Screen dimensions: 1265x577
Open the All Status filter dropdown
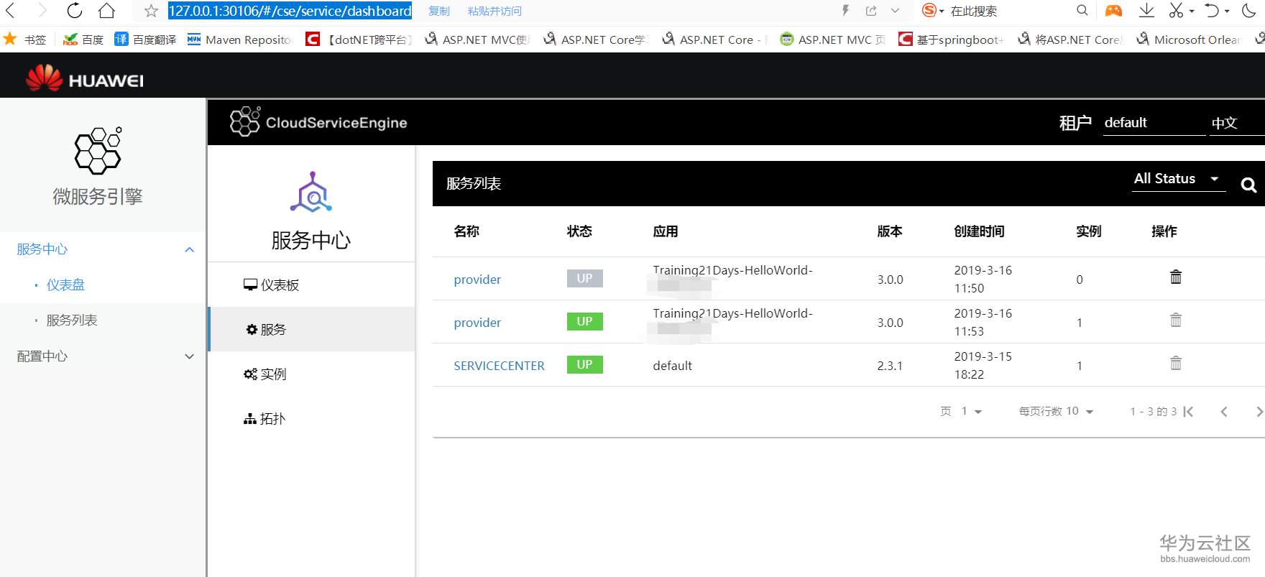pos(1178,179)
